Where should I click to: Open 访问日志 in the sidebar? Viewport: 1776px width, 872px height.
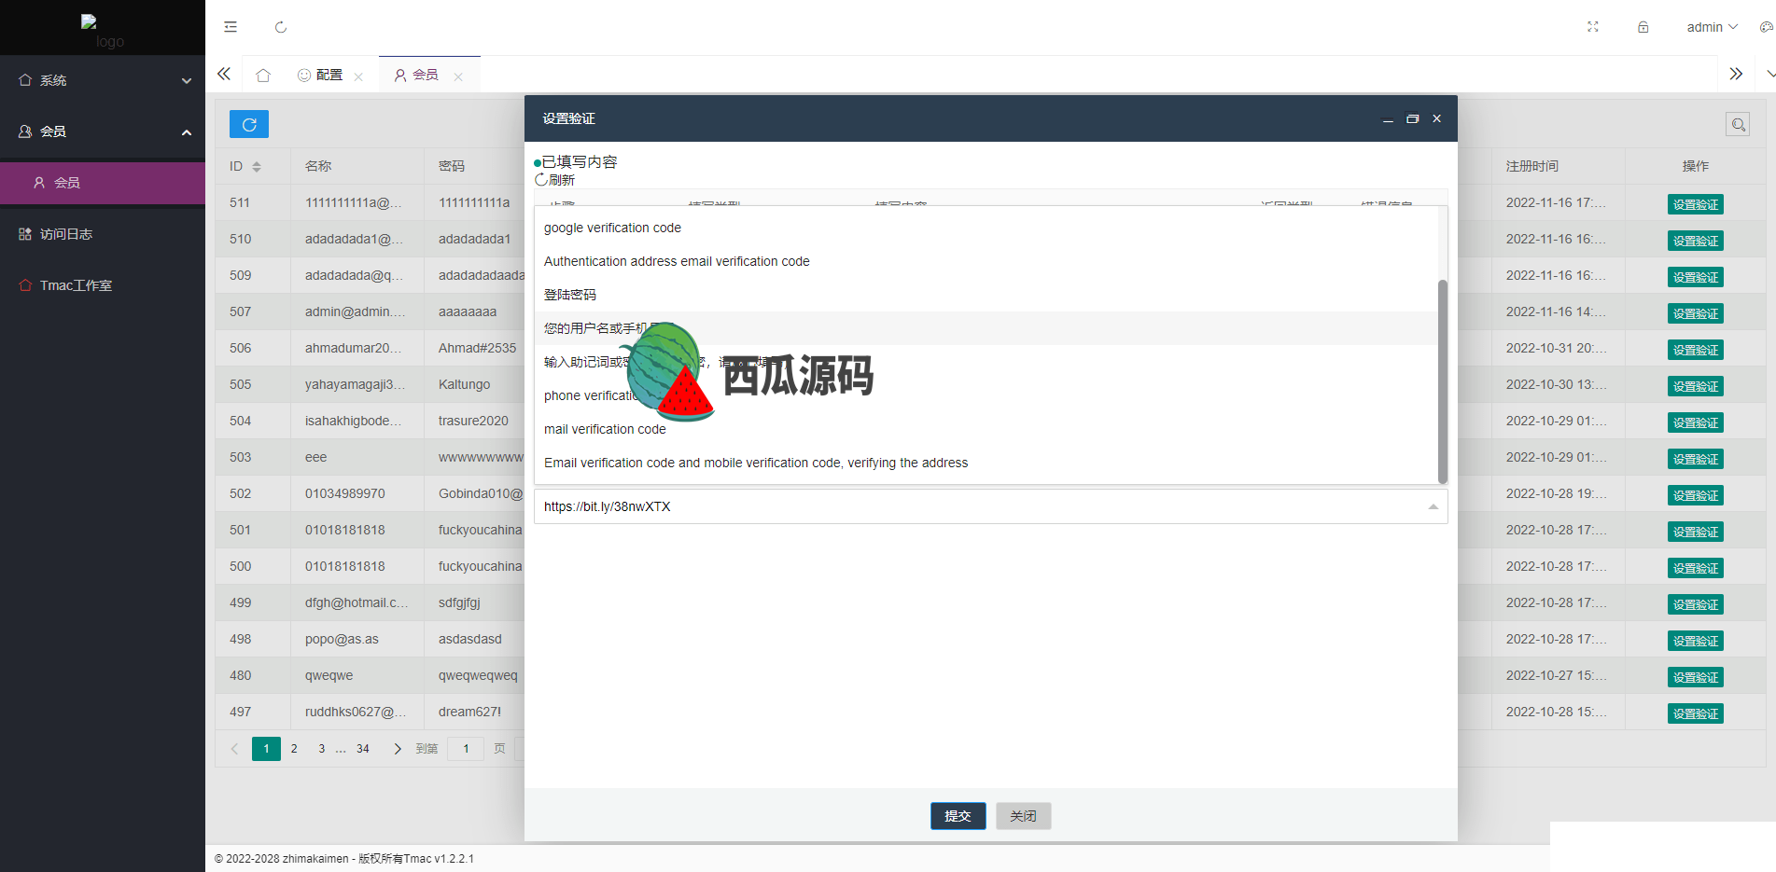66,234
